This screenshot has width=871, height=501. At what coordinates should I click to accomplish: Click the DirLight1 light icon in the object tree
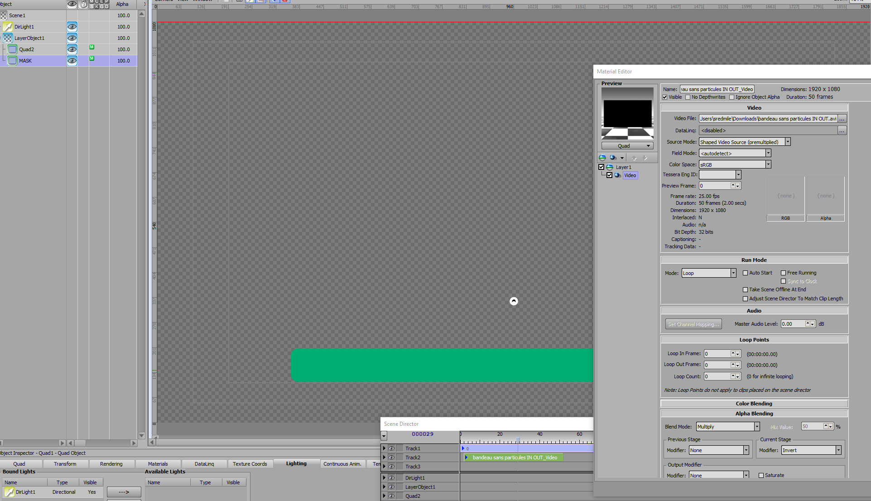click(8, 27)
